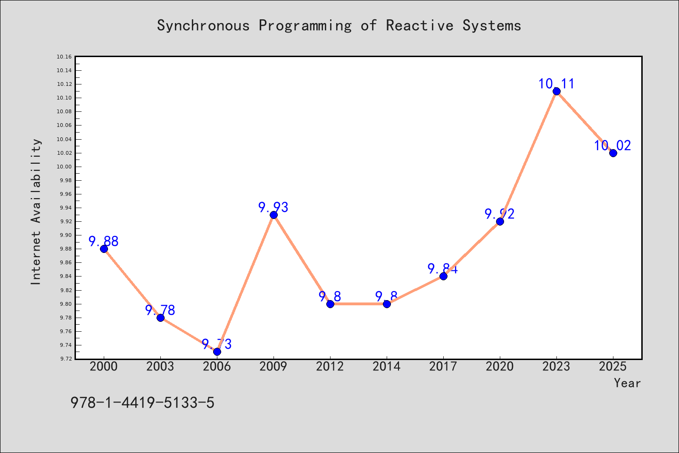The image size is (679, 453).
Task: Click the 'Internet Availability' y-axis label
Action: coord(36,211)
